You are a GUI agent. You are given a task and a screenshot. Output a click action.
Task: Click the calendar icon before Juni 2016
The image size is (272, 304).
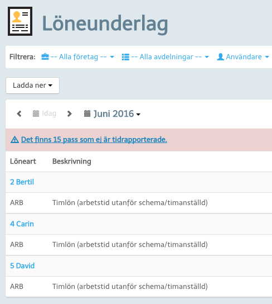[87, 113]
